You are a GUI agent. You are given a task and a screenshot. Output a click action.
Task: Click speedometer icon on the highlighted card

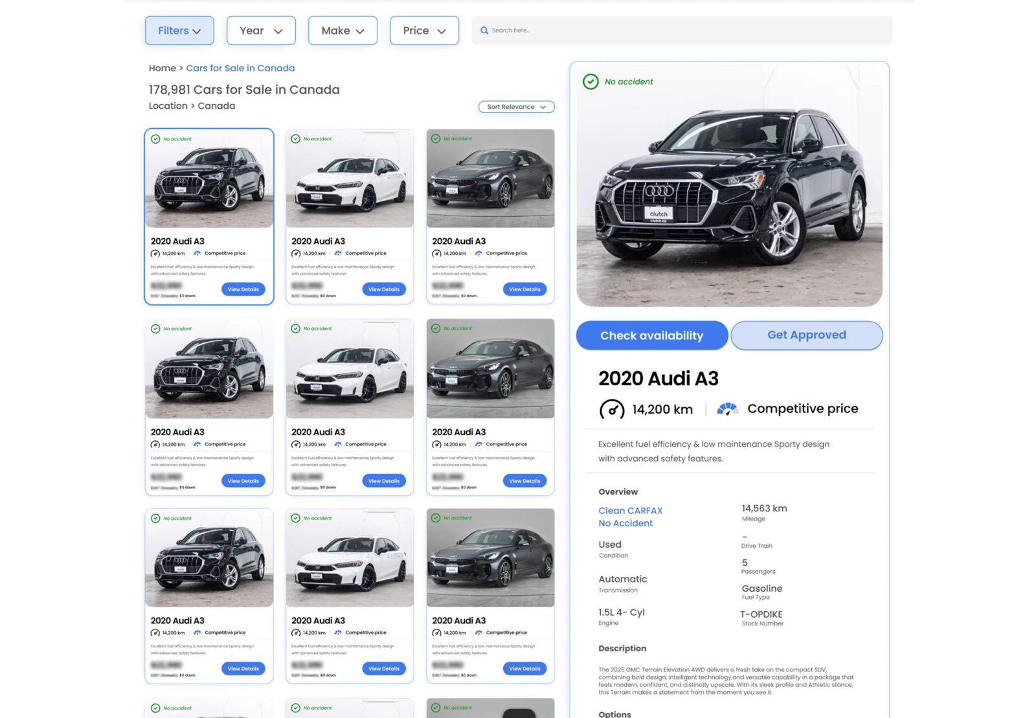tap(155, 253)
